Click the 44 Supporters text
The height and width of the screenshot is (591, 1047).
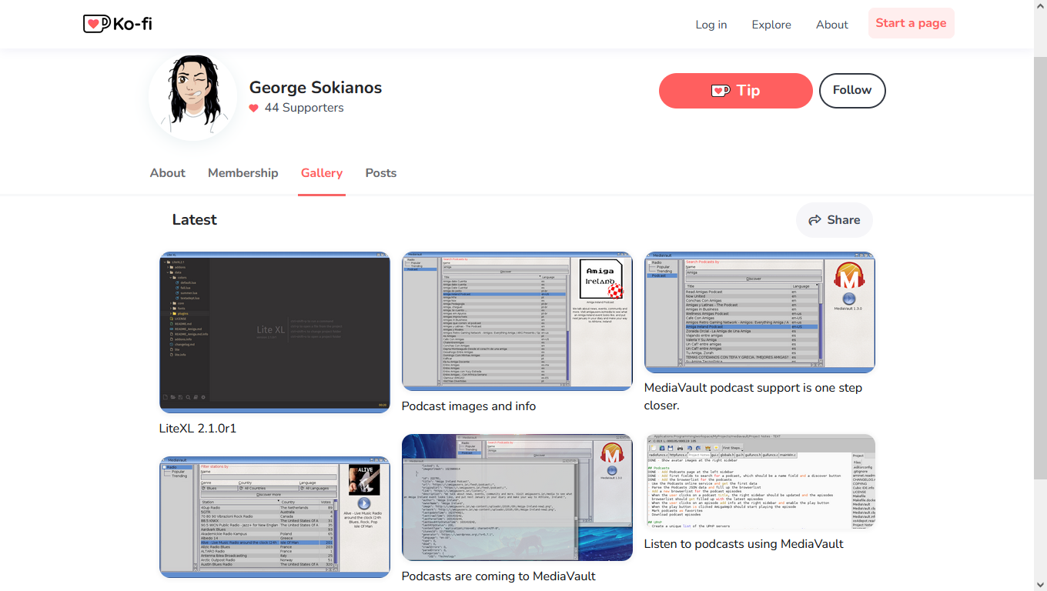coord(304,108)
